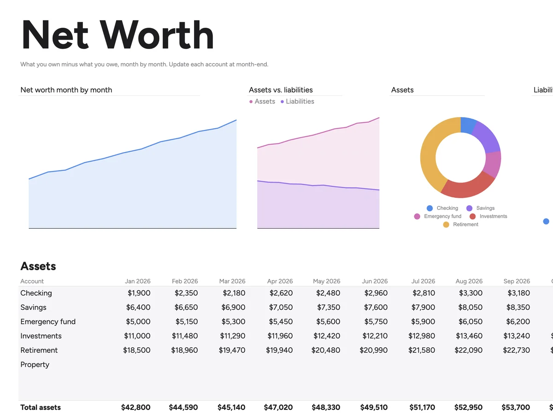Click Savings Sep 2026 cell $8,350
553x415 pixels.
518,308
